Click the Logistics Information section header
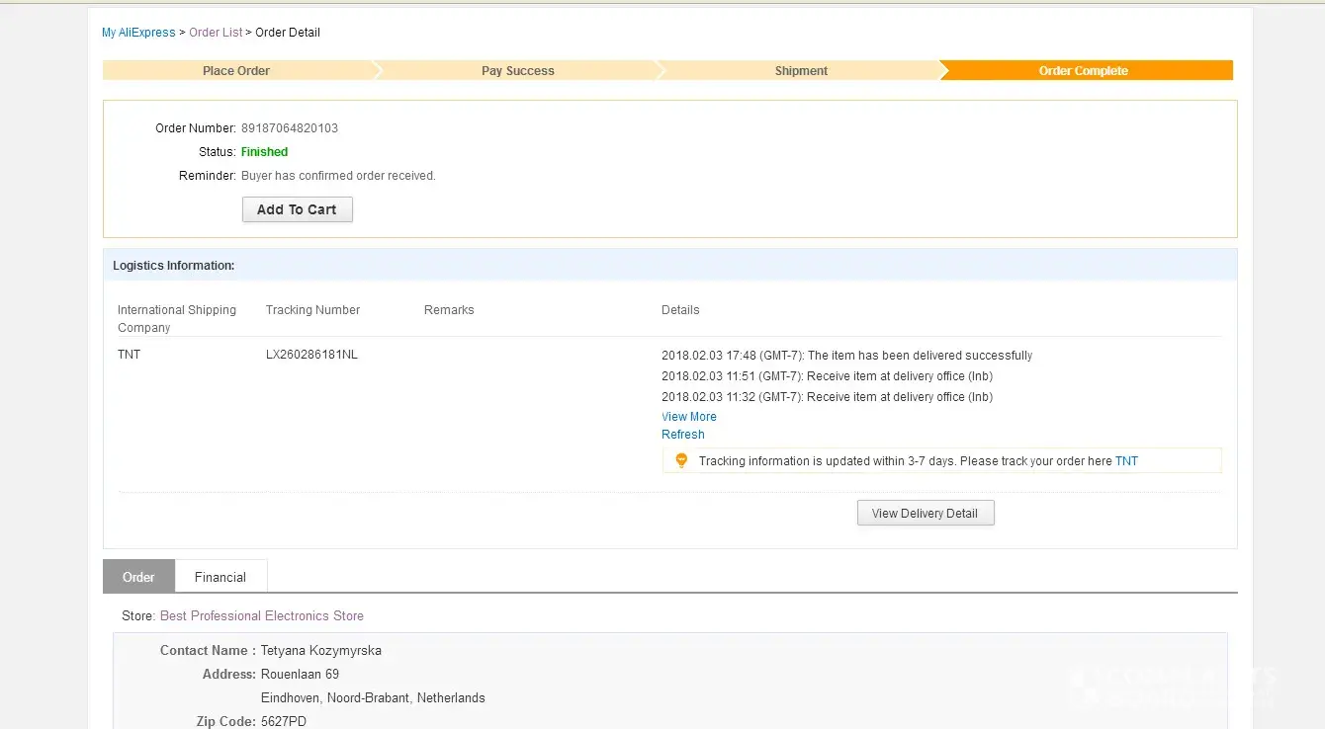 click(174, 266)
